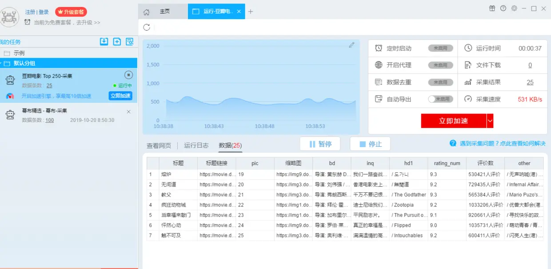Viewport: 551px width, 269px height.
Task: Click the file icon beside 文件下载
Action: (x=468, y=65)
